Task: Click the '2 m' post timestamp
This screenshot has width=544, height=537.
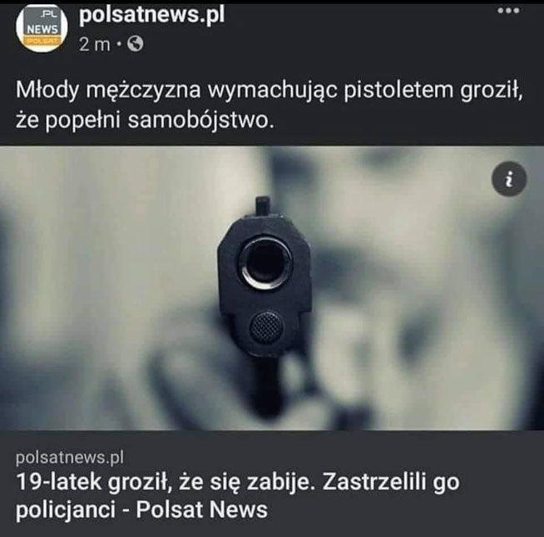Action: 94,44
